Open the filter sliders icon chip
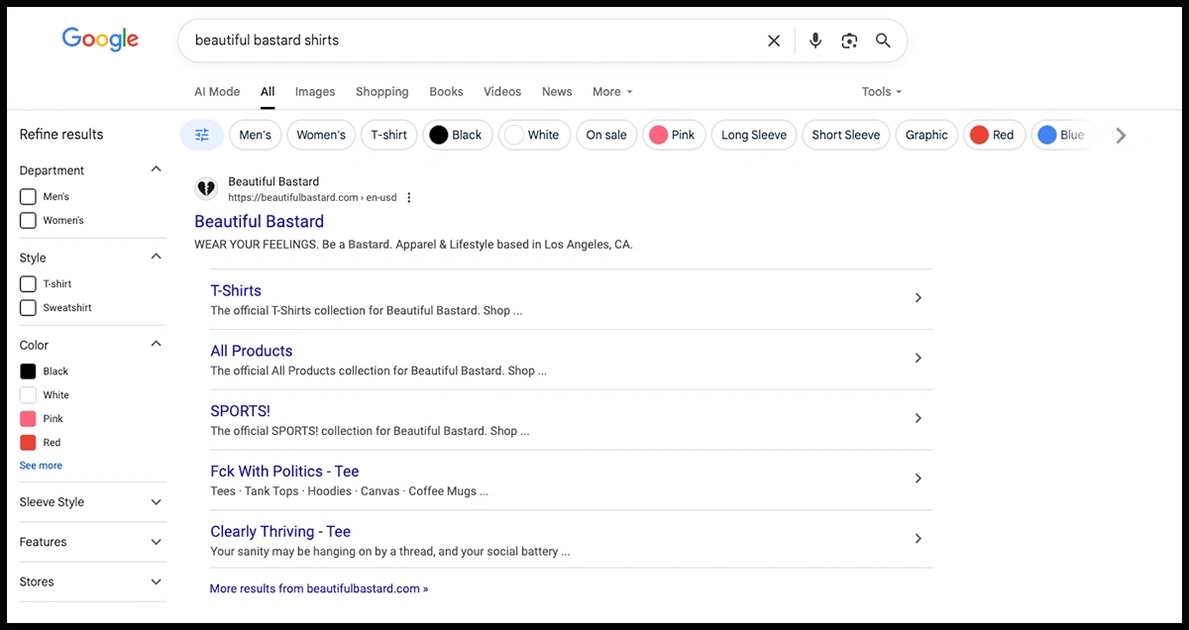The height and width of the screenshot is (630, 1189). 202,135
